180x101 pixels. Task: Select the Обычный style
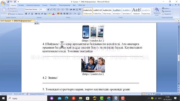[88, 12]
